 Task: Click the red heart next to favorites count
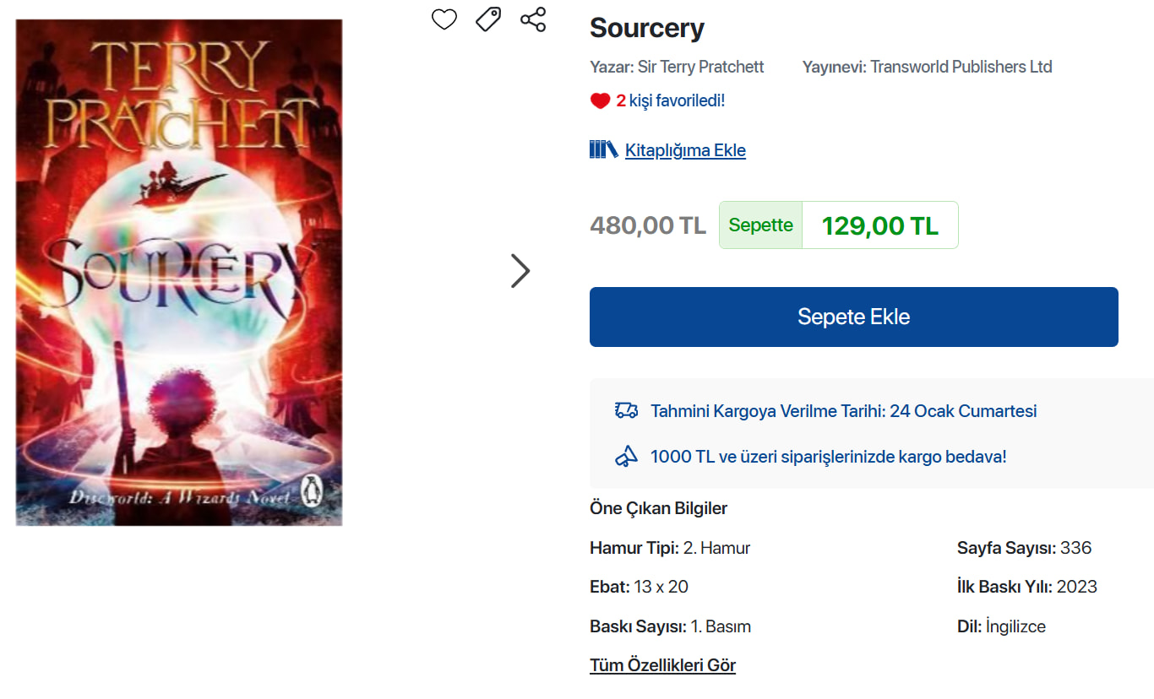coord(600,101)
